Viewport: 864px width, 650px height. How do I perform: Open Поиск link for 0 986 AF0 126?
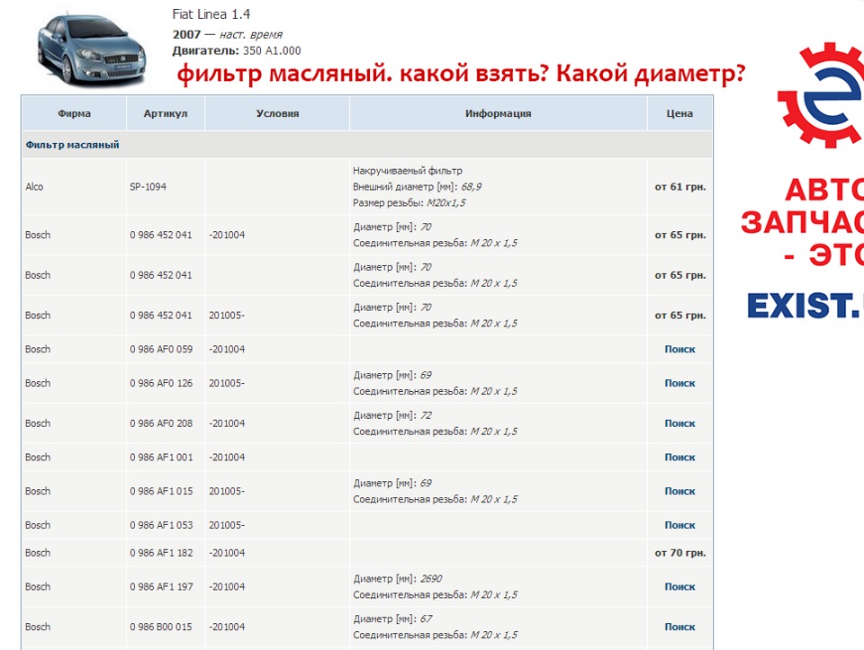(679, 383)
